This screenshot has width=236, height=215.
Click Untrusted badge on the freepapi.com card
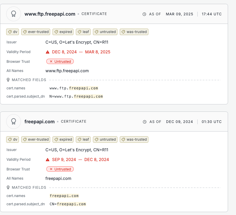click(60, 169)
